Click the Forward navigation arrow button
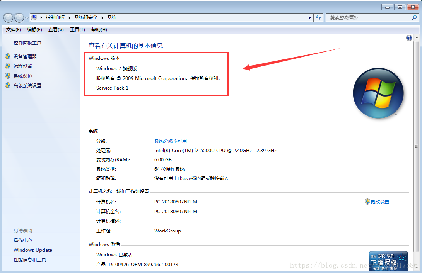This screenshot has width=422, height=273. click(19, 18)
